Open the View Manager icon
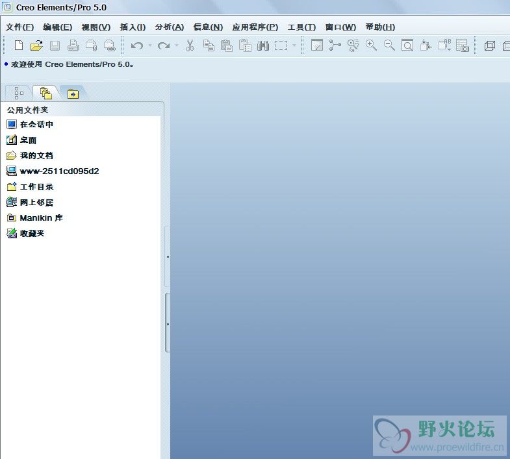510x459 pixels. 462,45
